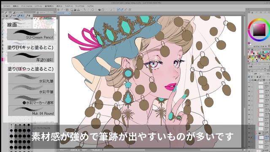
Task: Click the Undo arrow in the command bar
Action: point(85,10)
